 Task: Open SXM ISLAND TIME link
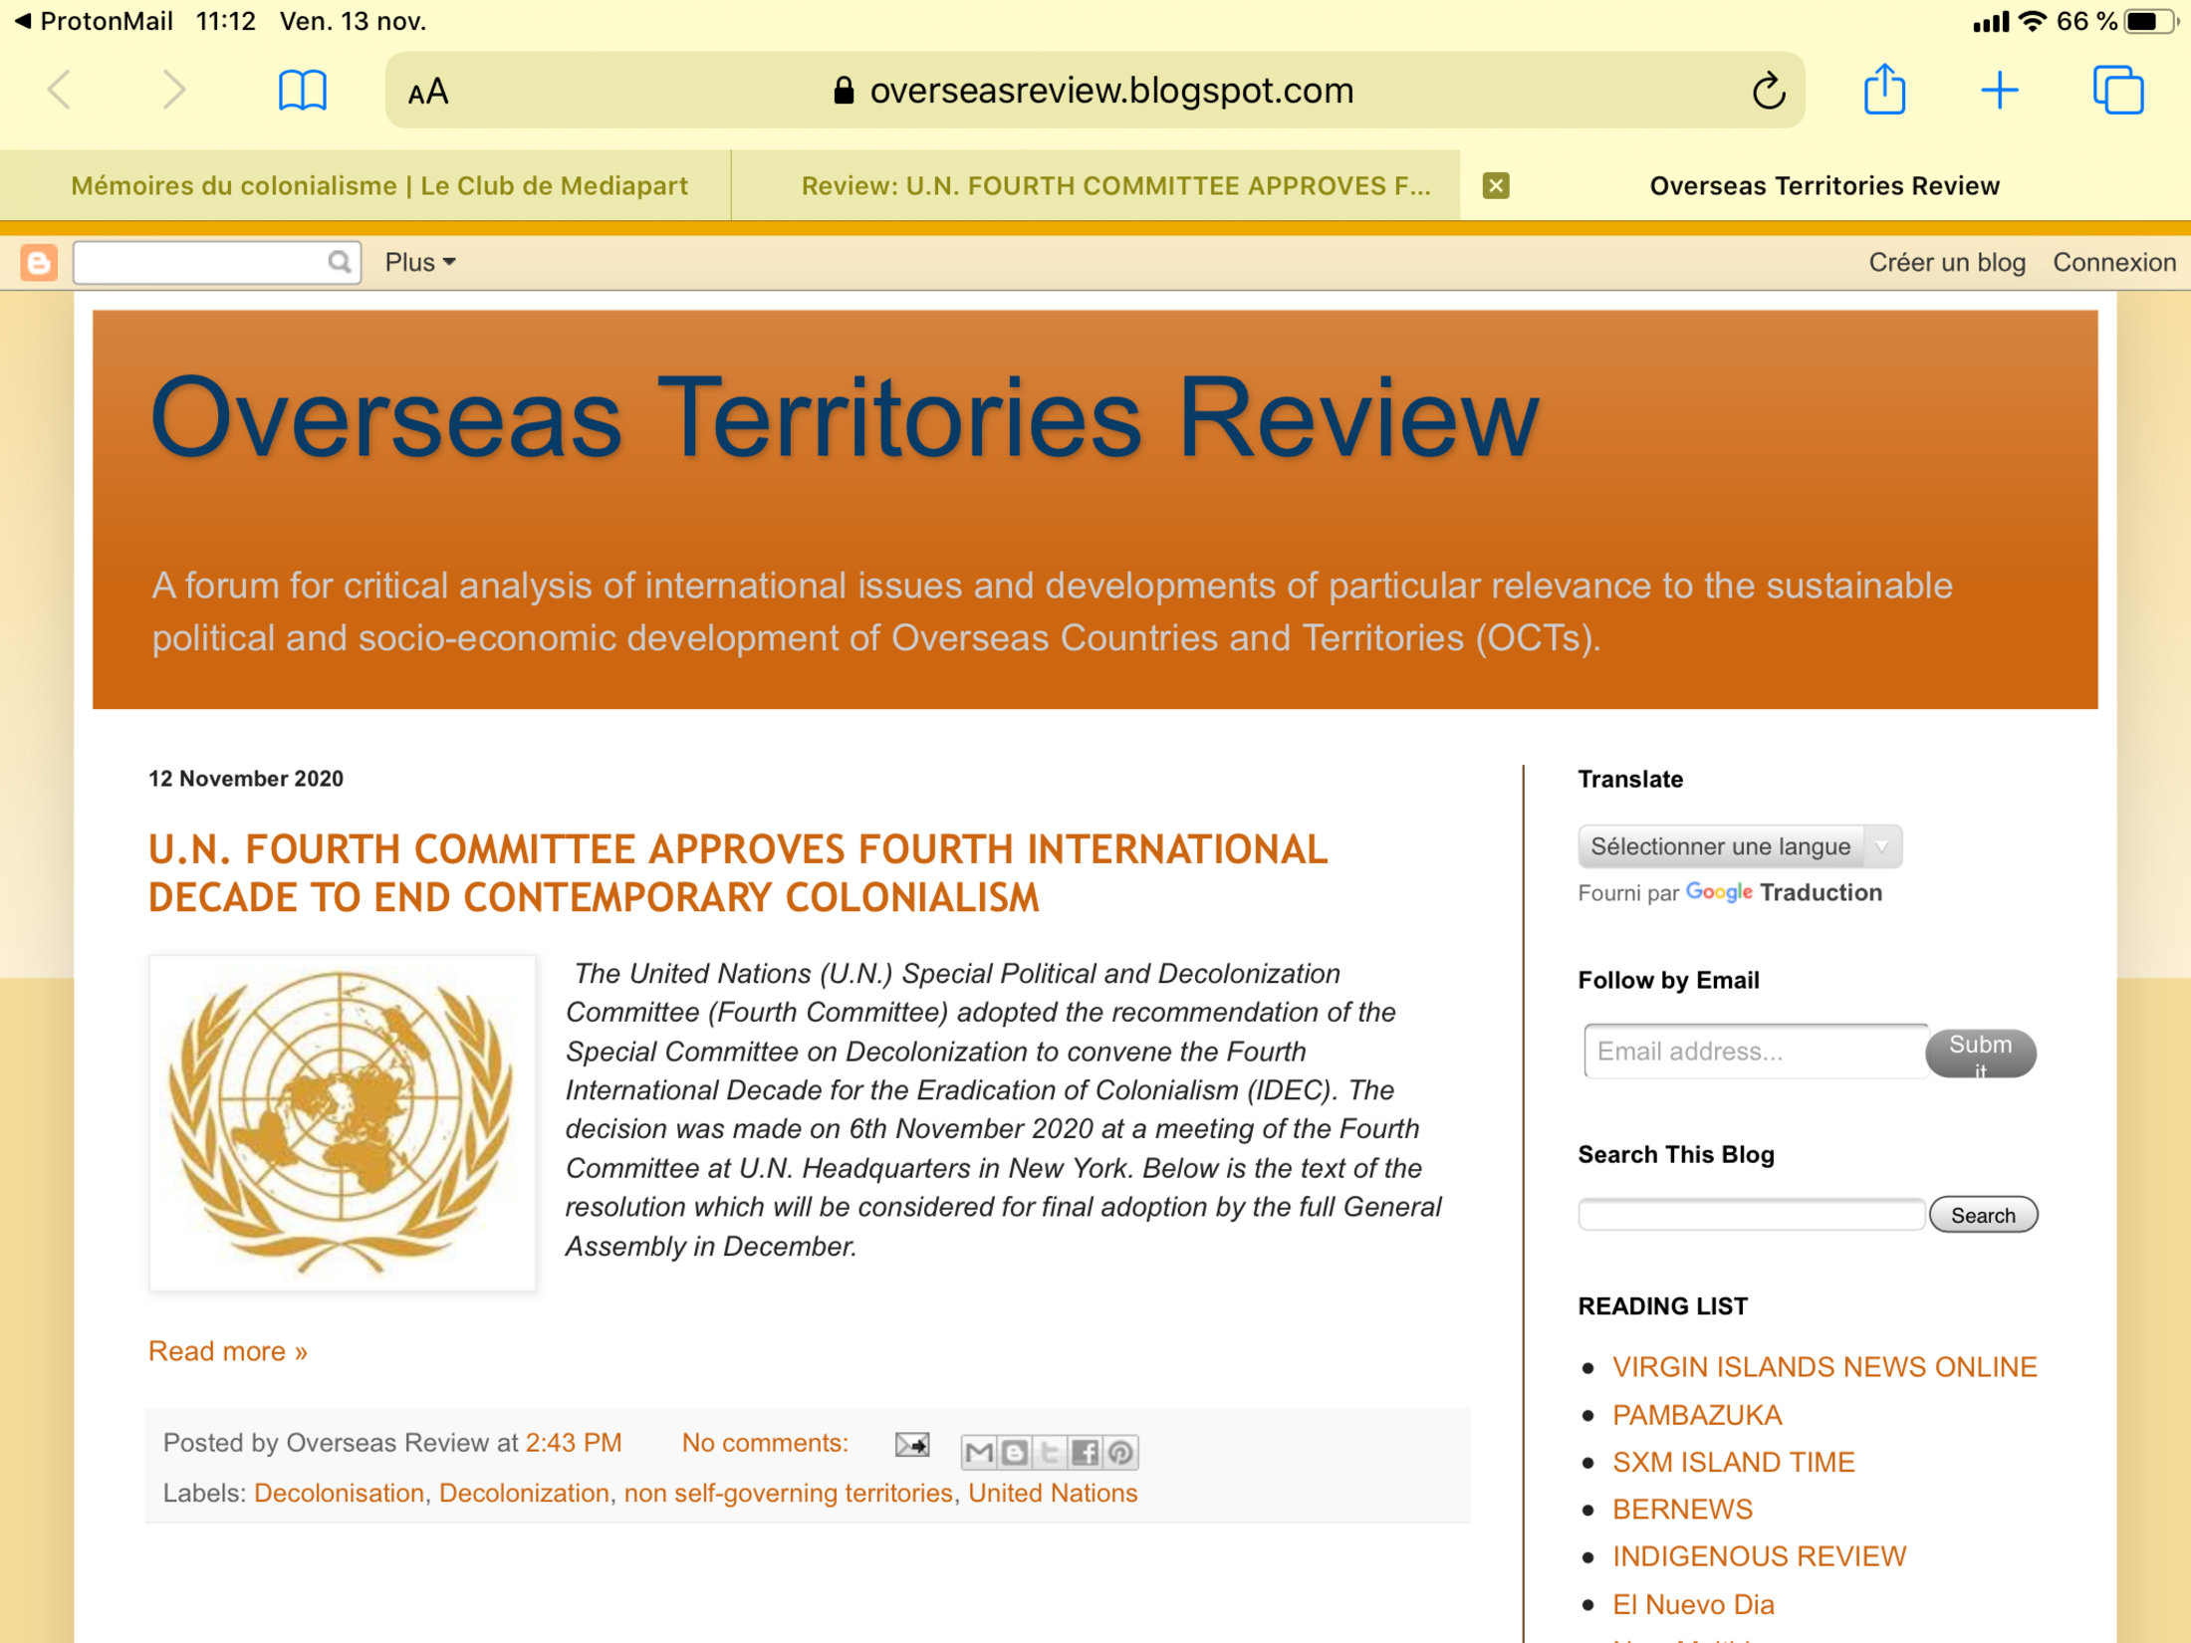(x=1733, y=1462)
